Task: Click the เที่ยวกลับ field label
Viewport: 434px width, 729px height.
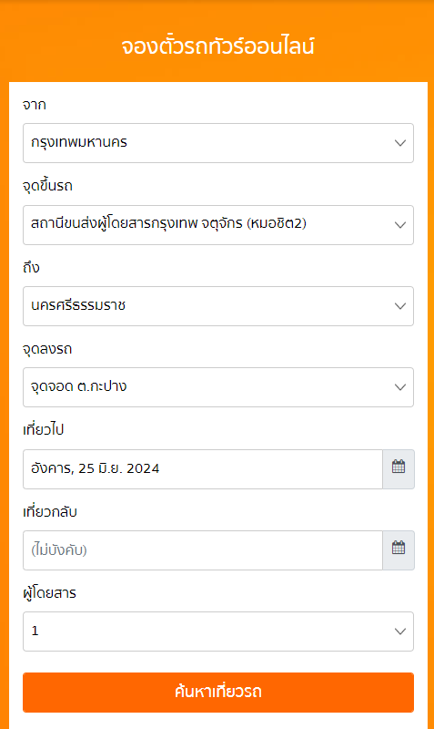Action: point(50,512)
